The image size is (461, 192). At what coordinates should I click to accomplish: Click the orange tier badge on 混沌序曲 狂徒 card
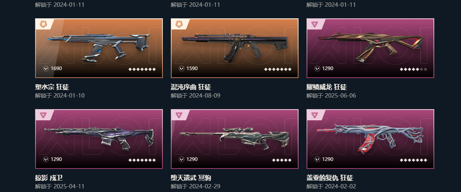coord(179,24)
